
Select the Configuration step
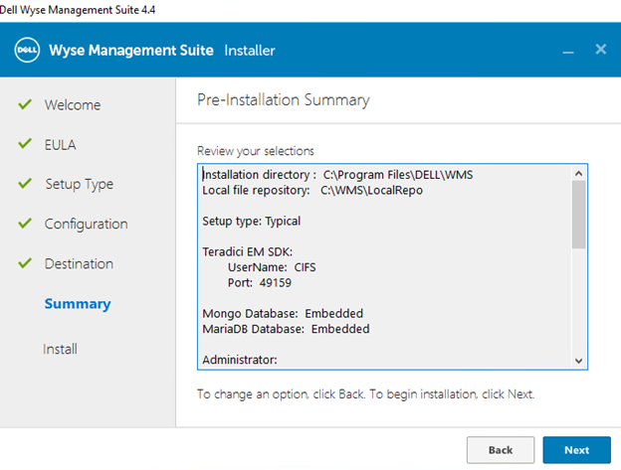(x=86, y=225)
